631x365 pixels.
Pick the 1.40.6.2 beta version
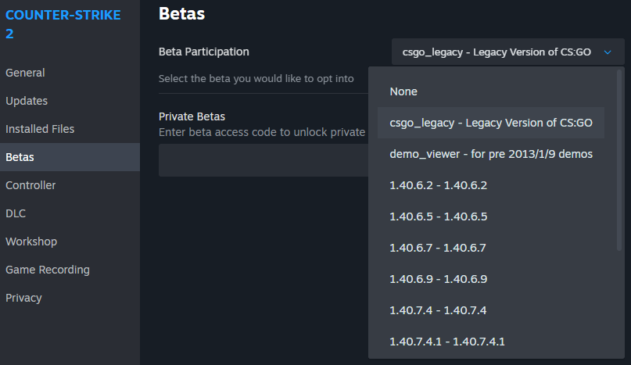click(x=438, y=185)
